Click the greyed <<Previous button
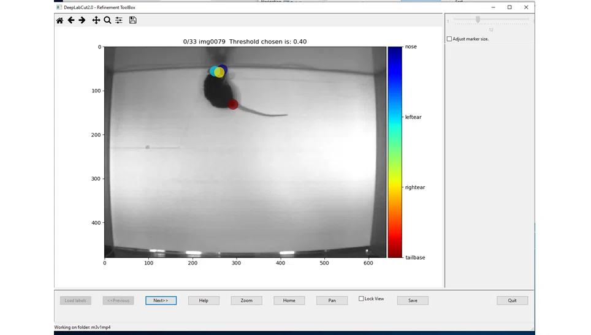 (x=118, y=300)
